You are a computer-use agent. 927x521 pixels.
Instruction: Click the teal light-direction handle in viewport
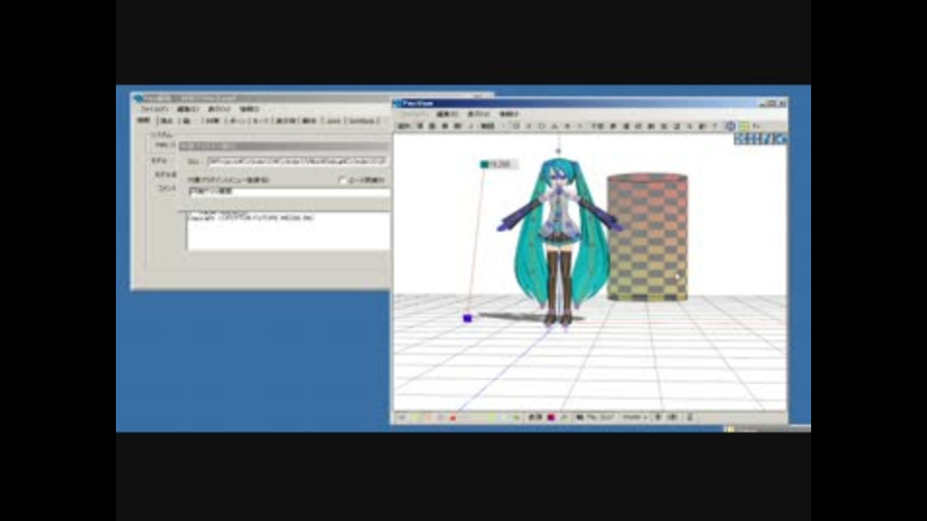[x=484, y=164]
